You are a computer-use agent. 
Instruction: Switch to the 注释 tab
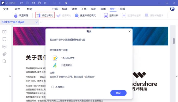(x=55, y=9)
